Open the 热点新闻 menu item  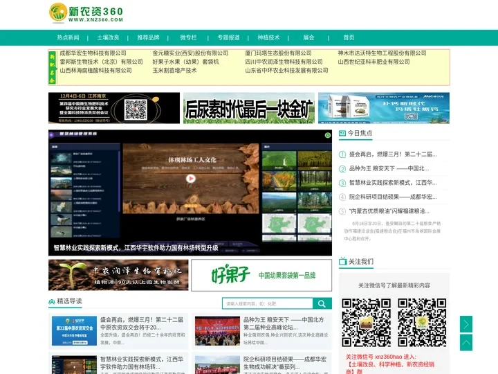(x=68, y=37)
